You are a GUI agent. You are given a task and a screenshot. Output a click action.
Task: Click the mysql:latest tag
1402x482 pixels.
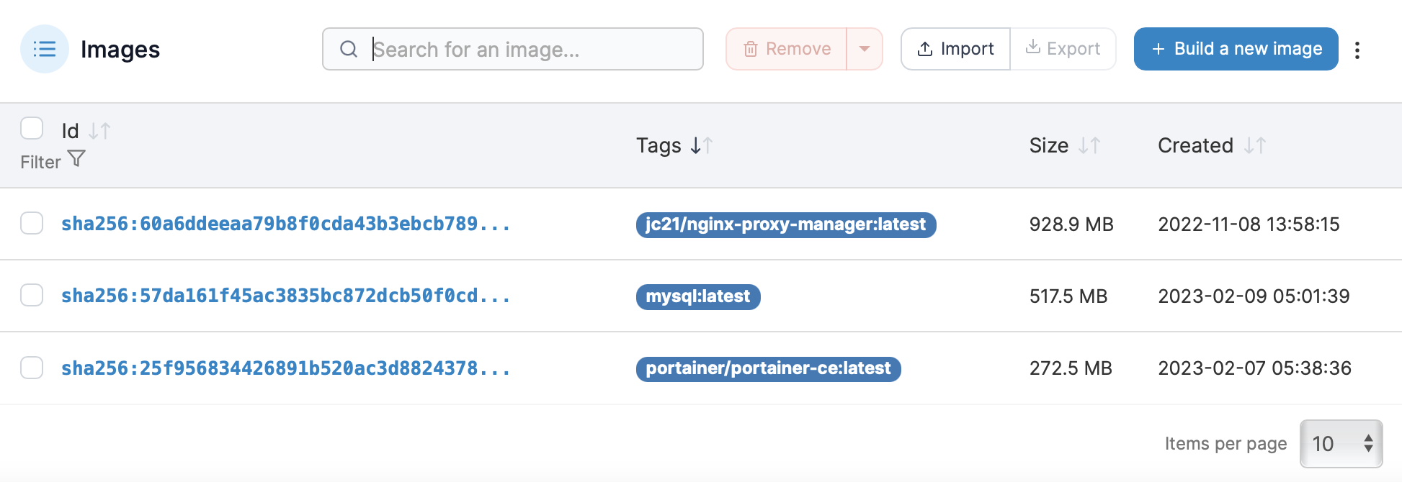(x=698, y=296)
